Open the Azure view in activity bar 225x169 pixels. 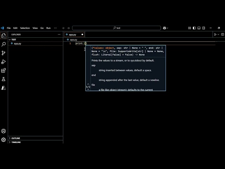4,88
